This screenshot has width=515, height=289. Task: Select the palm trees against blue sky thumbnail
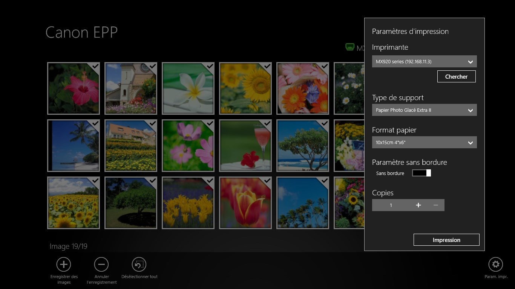(x=303, y=203)
